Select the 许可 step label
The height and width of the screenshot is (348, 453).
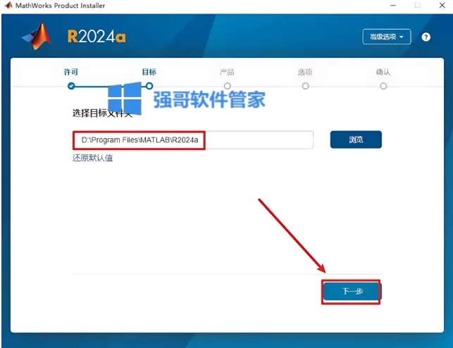[x=71, y=72]
